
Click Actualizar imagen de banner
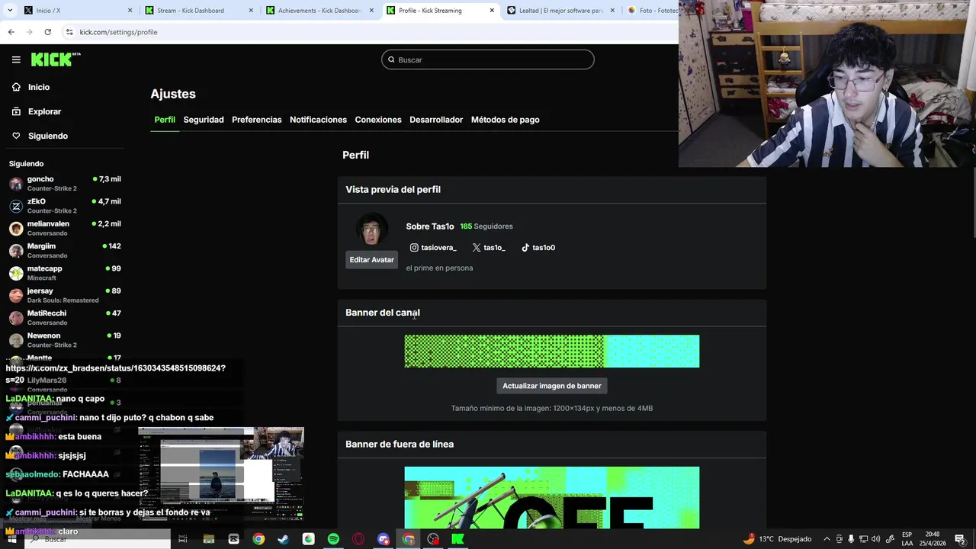tap(552, 386)
